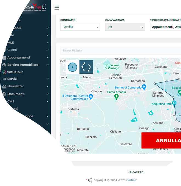Screen dimensions: 181x186
Task: Expand the Clienti menu chevron
Action: pos(48,50)
